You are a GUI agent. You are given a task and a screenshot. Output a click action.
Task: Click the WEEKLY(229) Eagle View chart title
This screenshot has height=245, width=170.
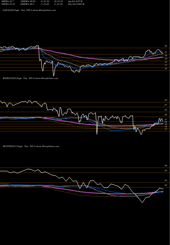pyautogui.click(x=30, y=79)
